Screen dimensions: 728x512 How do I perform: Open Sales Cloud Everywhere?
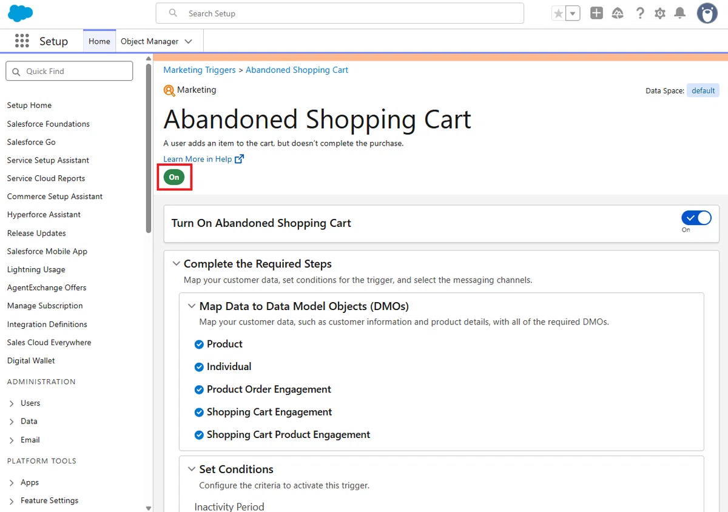pos(49,343)
